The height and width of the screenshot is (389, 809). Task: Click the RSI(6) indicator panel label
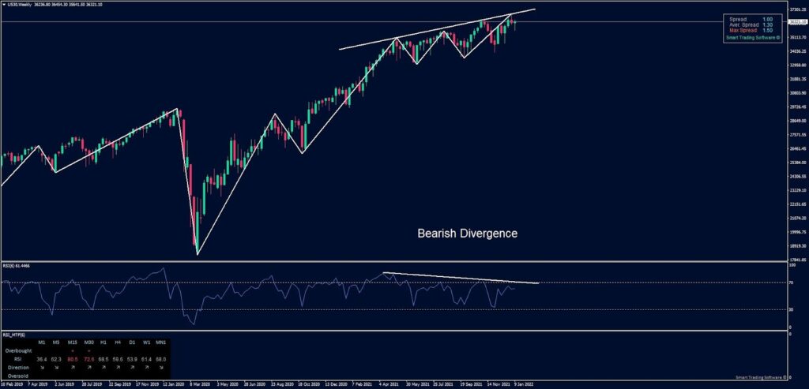(19, 267)
